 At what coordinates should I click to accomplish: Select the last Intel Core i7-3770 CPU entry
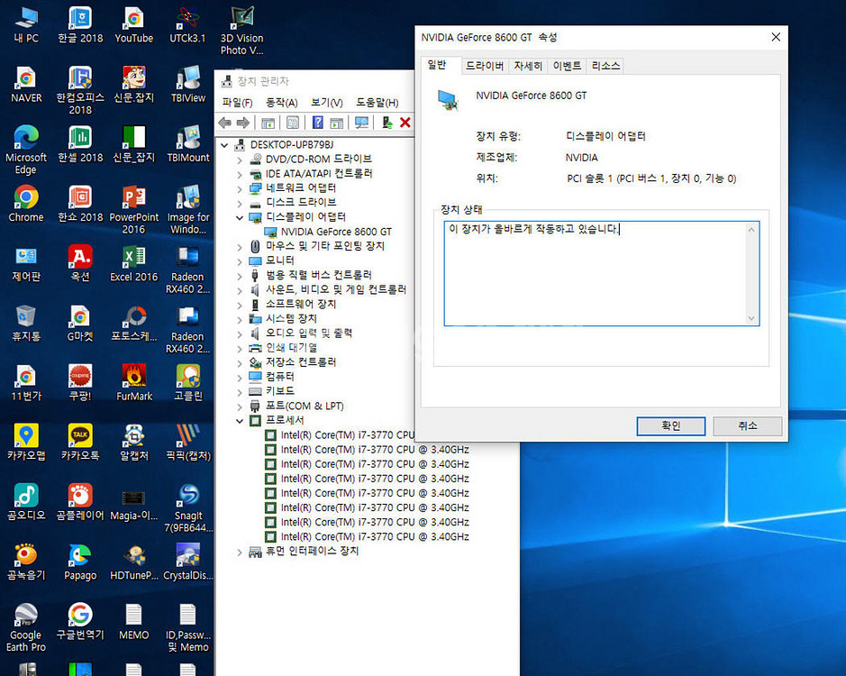coord(375,536)
